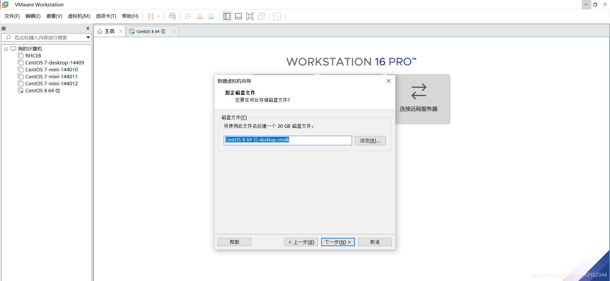Screen dimensions: 610x281
Task: Close the CentOS 8 64 位 tab
Action: pyautogui.click(x=174, y=31)
